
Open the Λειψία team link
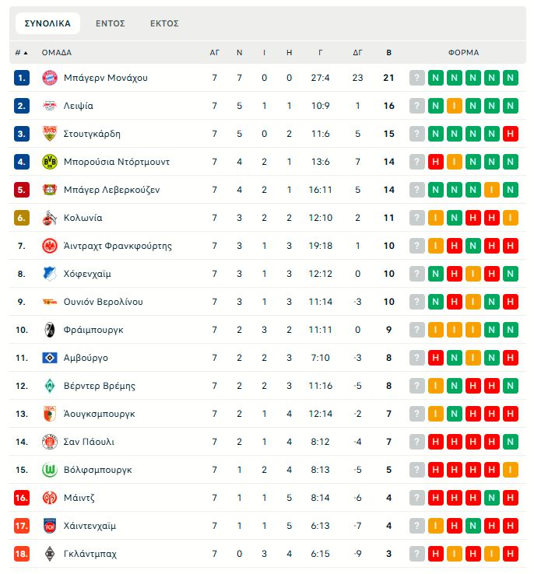click(x=78, y=106)
